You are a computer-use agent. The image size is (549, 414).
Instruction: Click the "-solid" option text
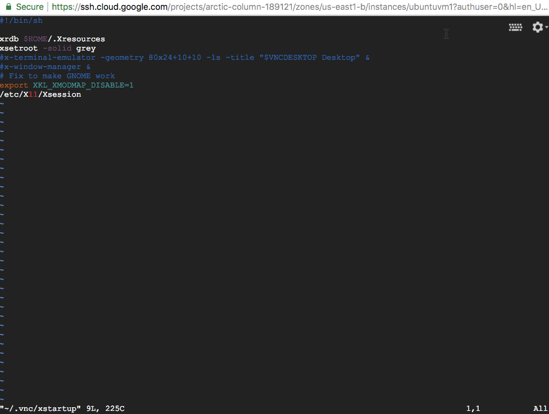tap(57, 48)
